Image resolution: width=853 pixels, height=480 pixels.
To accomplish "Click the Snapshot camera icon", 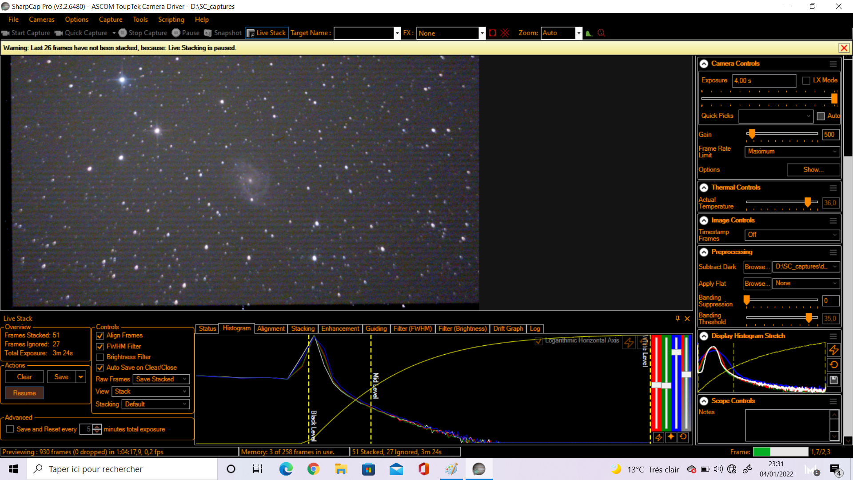I will pyautogui.click(x=208, y=33).
